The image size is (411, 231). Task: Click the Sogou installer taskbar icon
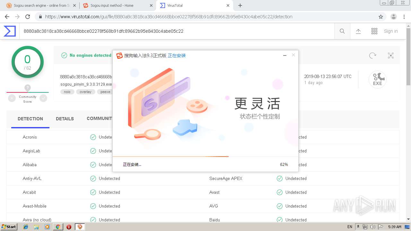pyautogui.click(x=80, y=227)
